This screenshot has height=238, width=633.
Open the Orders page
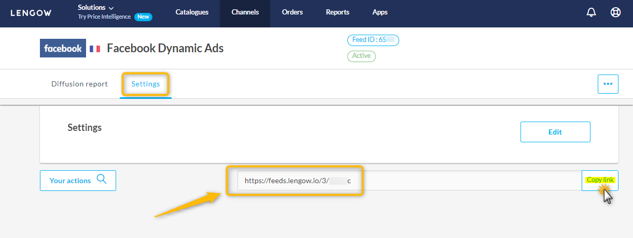[x=292, y=12]
